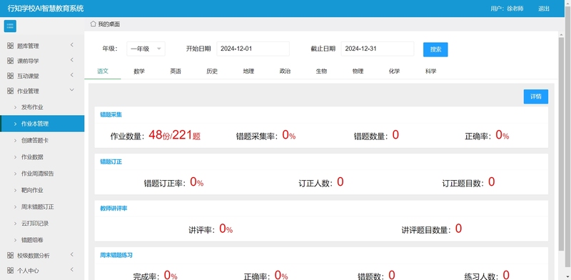Switch to the 英语 subject tab
This screenshot has width=571, height=280.
(x=176, y=71)
